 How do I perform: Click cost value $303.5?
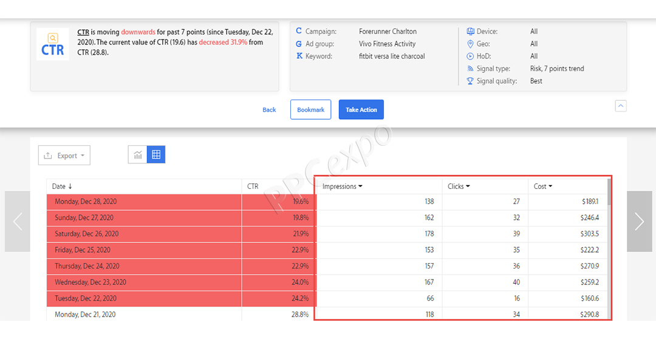click(x=590, y=234)
